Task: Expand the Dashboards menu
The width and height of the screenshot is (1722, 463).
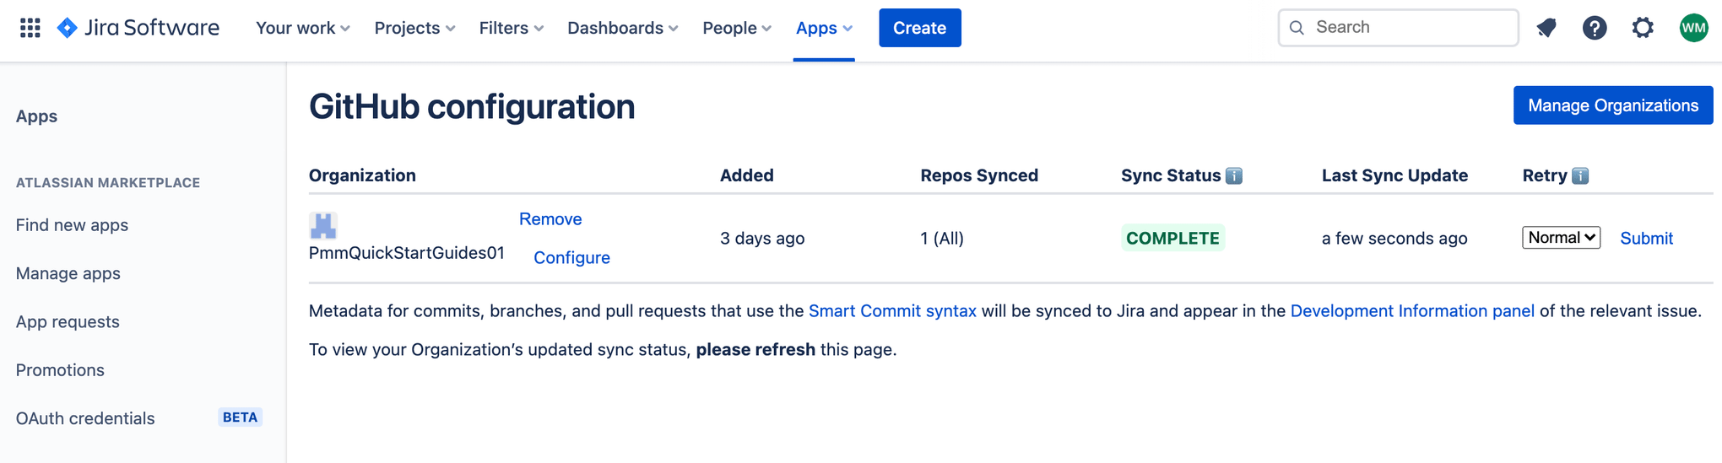Action: (622, 28)
